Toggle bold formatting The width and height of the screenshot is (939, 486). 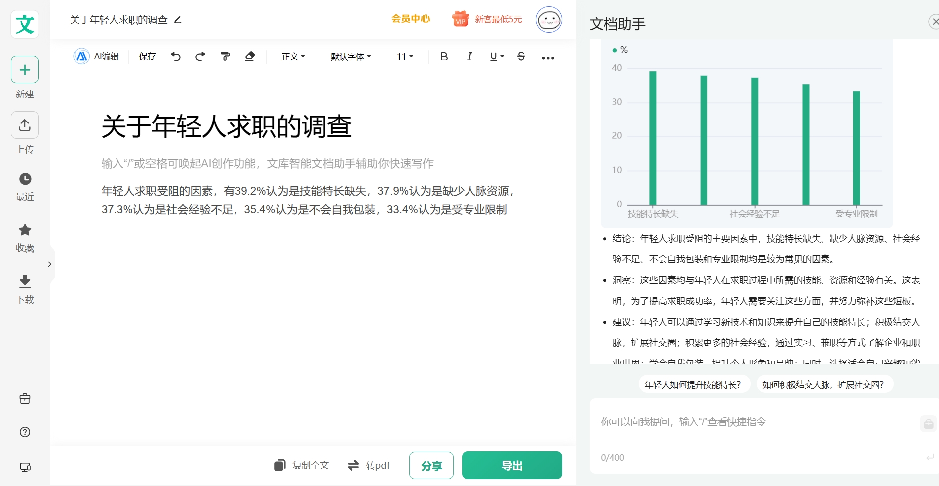(444, 57)
